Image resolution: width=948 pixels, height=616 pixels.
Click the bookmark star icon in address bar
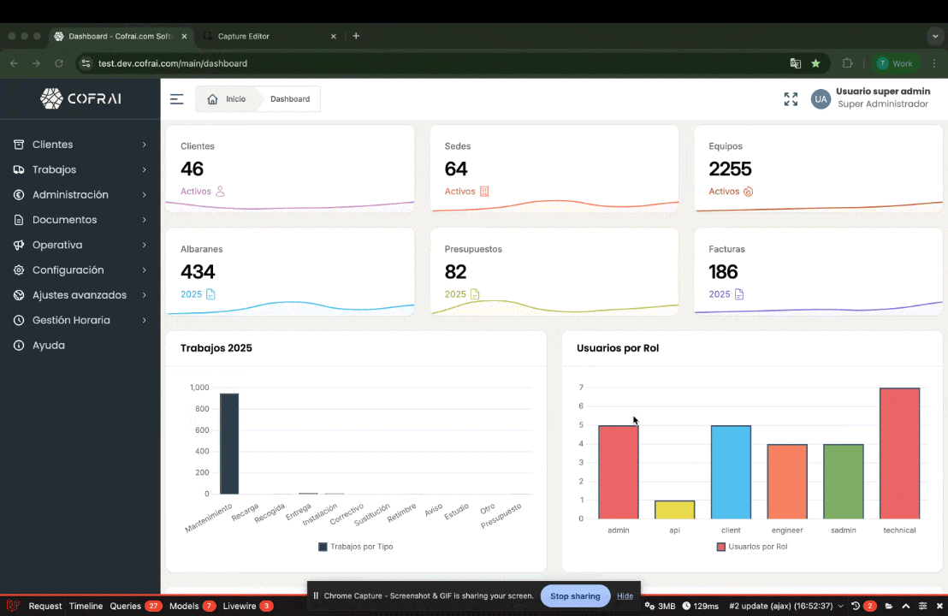[x=815, y=63]
